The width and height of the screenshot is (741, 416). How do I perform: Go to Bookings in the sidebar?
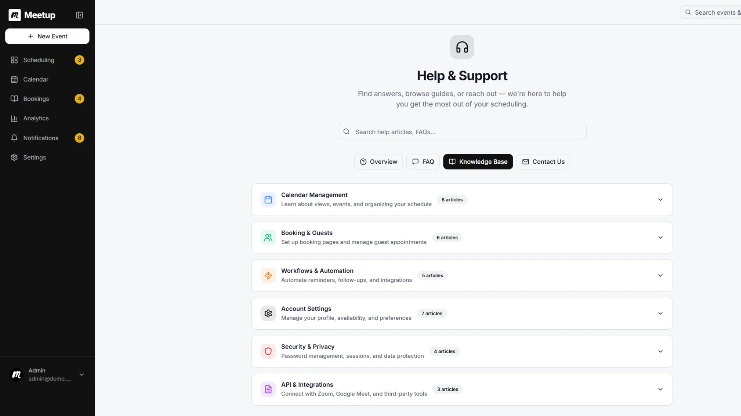tap(47, 99)
